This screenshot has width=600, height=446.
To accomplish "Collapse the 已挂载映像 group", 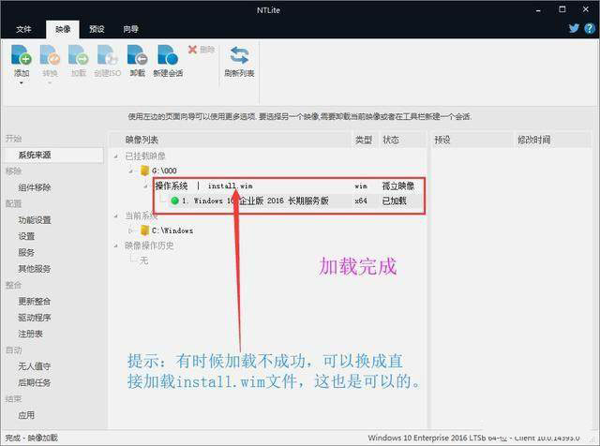I will pos(116,156).
